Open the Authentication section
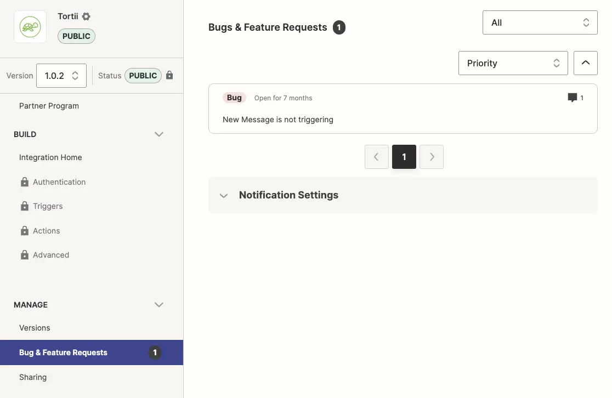 point(59,182)
